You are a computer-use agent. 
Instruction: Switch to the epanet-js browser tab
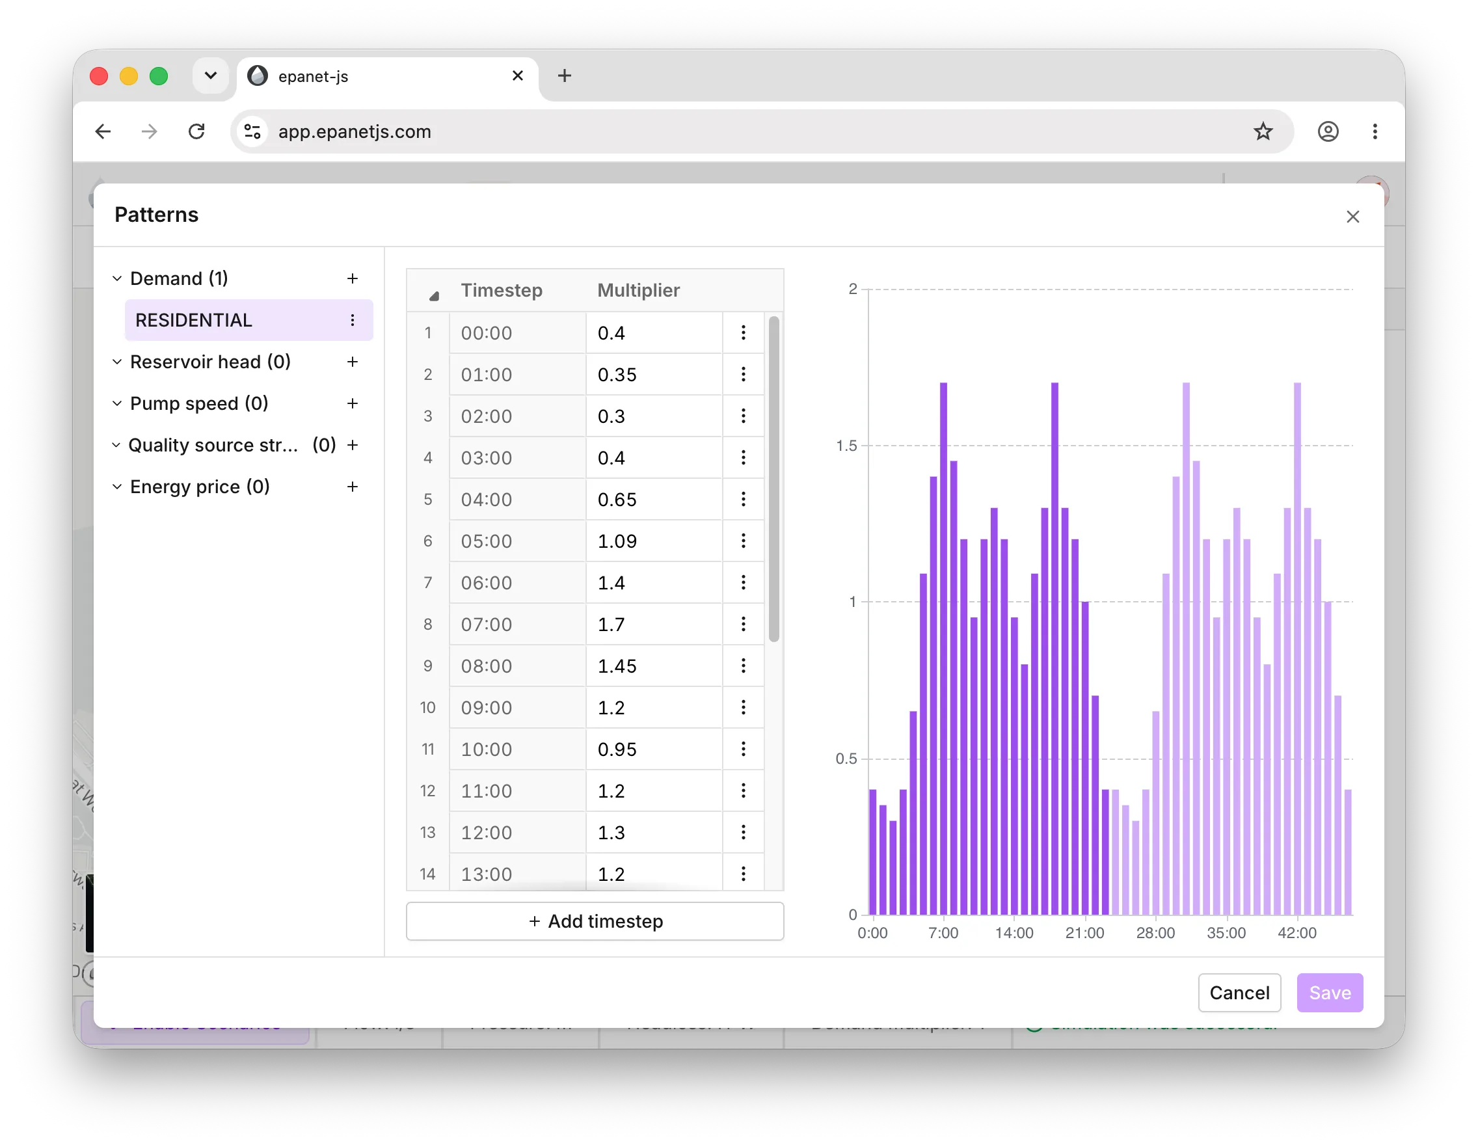tap(387, 77)
